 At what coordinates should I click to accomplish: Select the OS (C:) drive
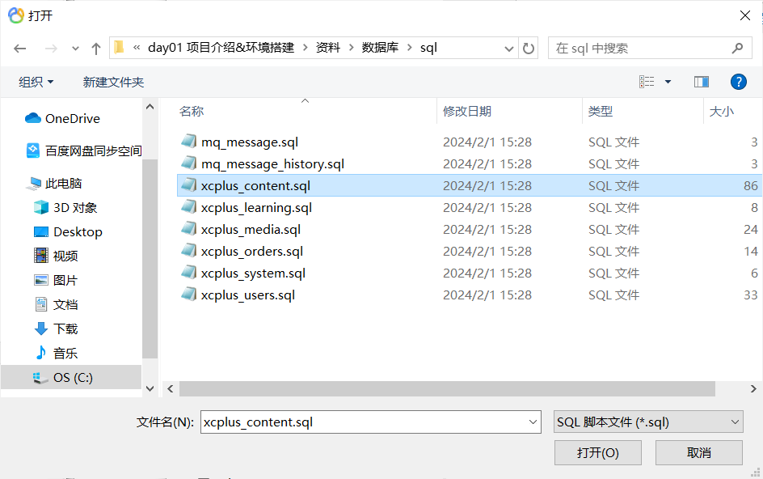click(73, 378)
